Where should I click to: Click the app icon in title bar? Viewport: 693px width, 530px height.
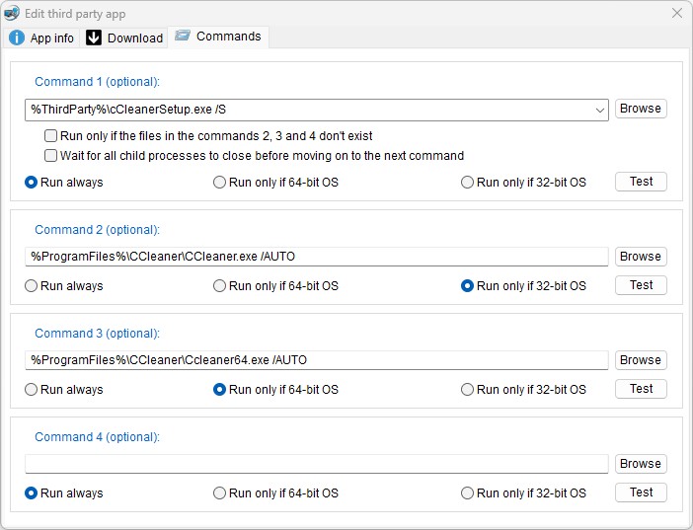11,13
